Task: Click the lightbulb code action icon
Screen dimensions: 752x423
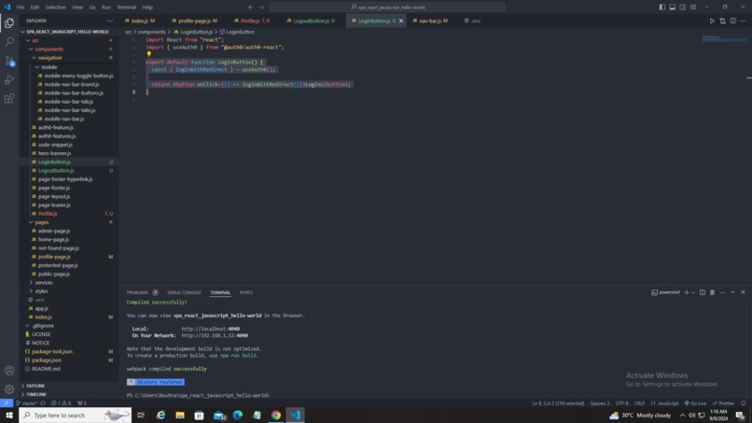Action: [149, 54]
